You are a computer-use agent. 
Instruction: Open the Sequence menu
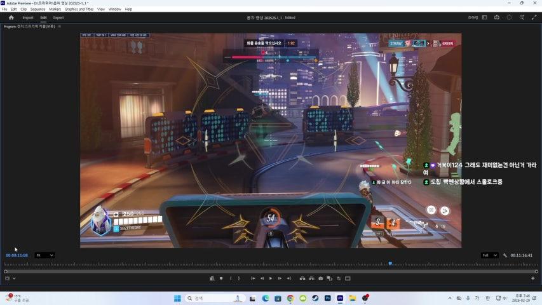(x=37, y=10)
